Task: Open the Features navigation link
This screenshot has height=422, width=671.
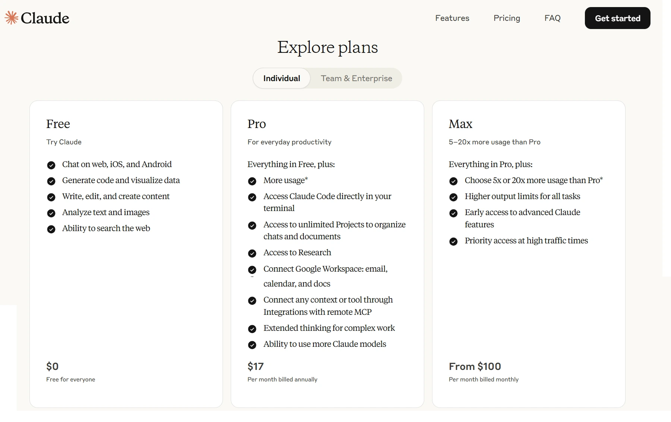Action: point(452,18)
